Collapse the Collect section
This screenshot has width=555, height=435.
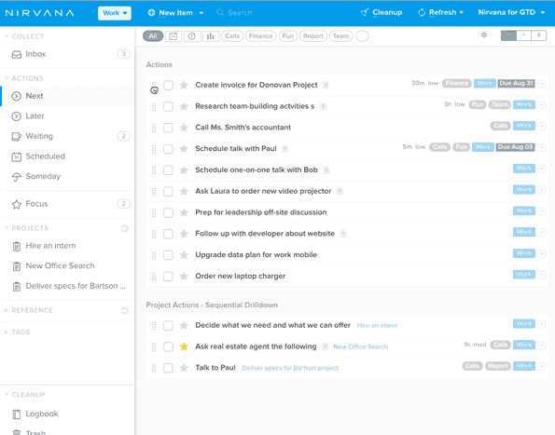pos(7,36)
